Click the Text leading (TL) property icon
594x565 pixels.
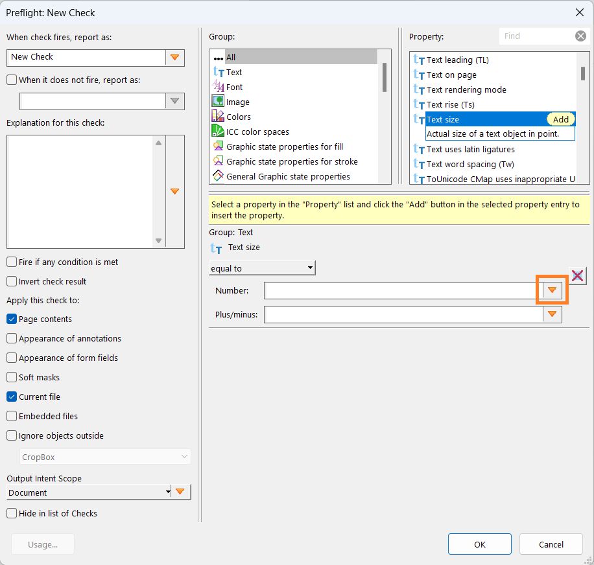419,60
